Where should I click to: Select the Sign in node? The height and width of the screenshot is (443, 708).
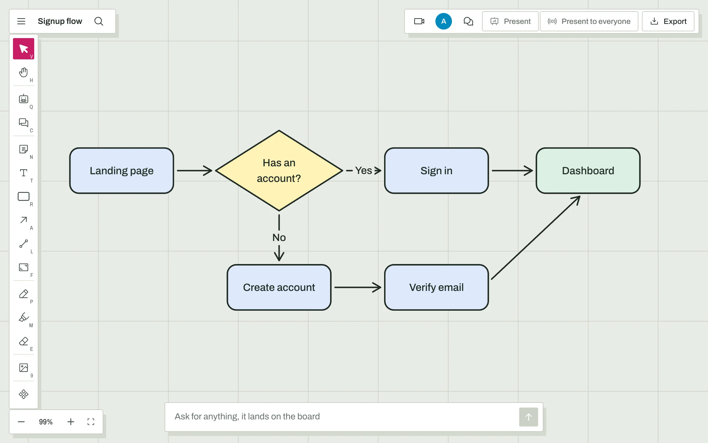click(x=436, y=171)
